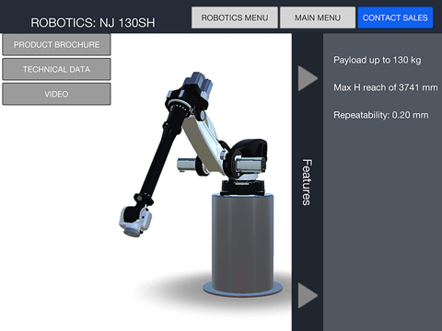Screen dimensions: 442x331
Task: Click the ROBOTICS: NJ 130SH title
Action: [x=93, y=23]
